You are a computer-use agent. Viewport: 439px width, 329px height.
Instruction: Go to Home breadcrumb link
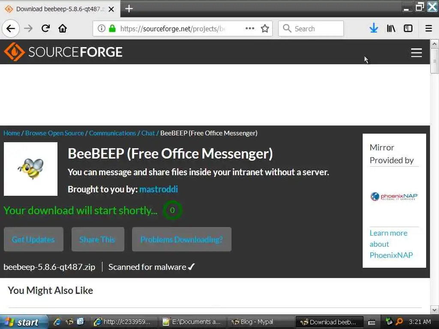(x=12, y=133)
